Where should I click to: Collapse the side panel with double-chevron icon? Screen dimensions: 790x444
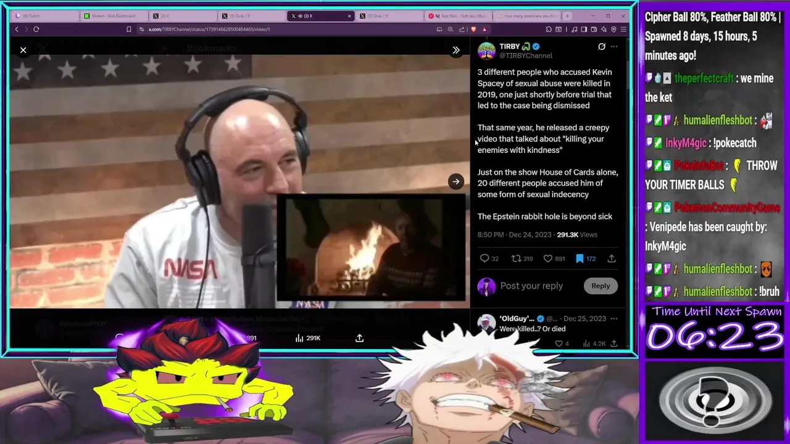click(x=456, y=51)
